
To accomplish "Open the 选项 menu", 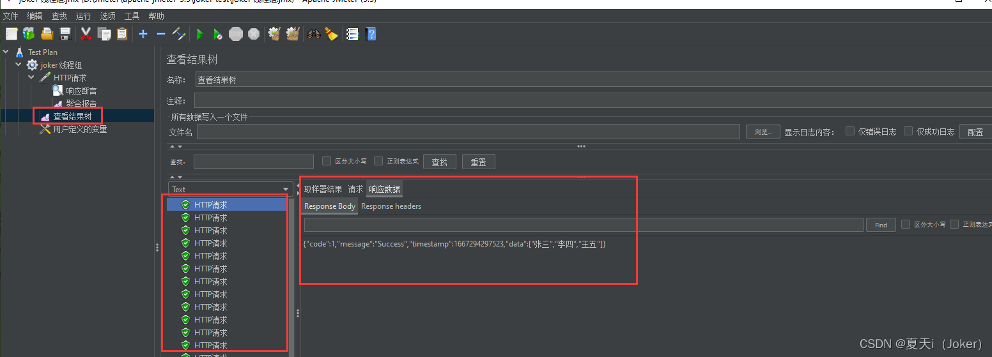I will click(108, 16).
